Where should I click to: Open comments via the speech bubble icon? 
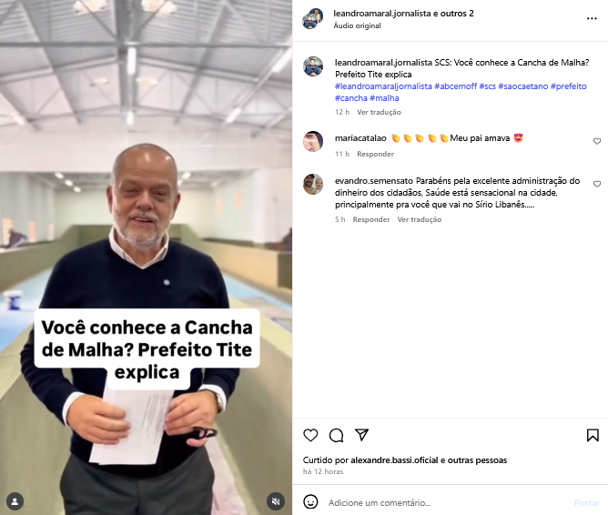tap(336, 435)
